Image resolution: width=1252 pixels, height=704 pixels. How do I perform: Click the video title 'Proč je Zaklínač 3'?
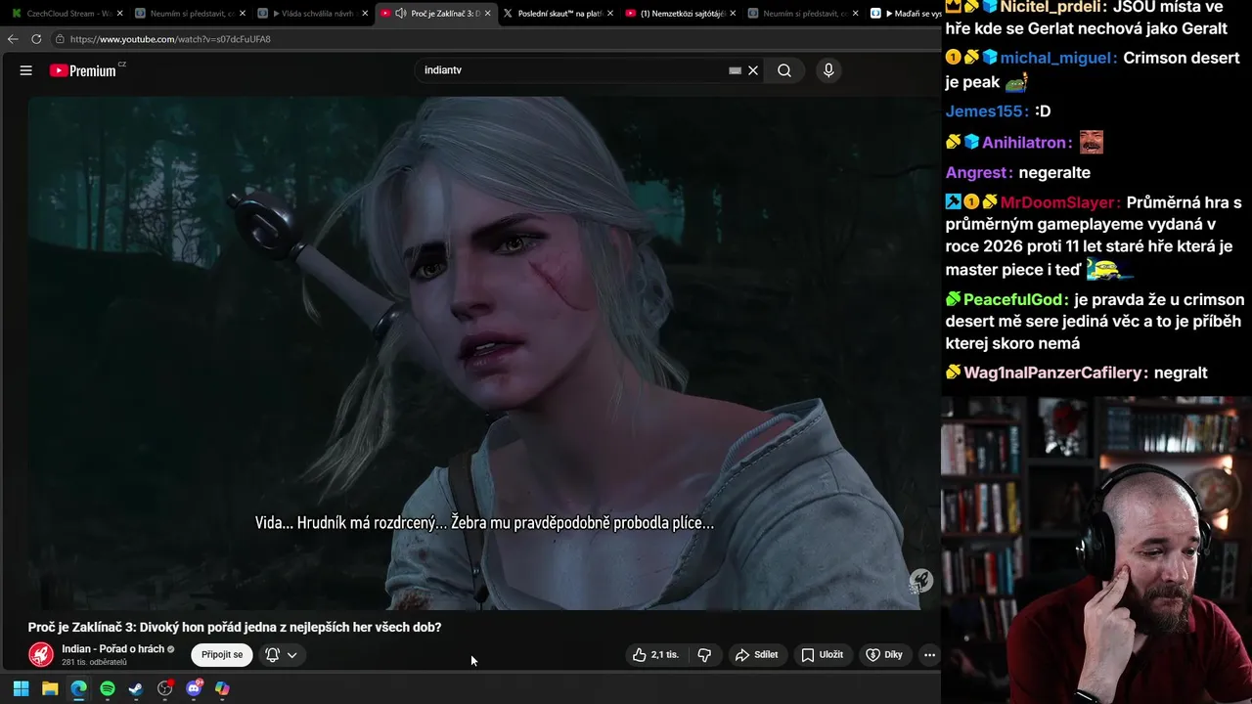tap(235, 627)
